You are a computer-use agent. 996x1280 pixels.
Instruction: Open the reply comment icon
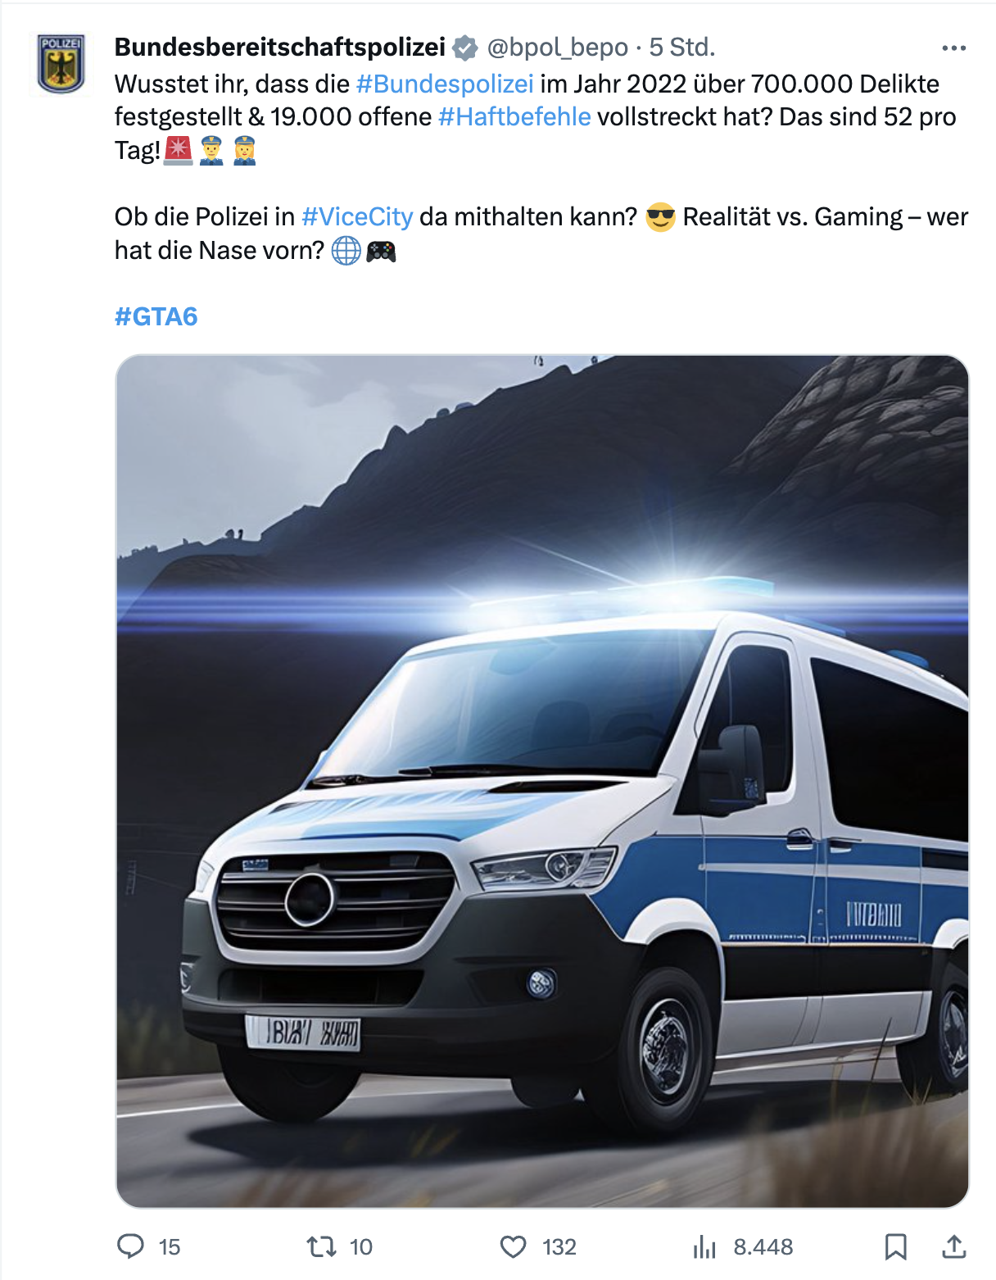tap(130, 1246)
